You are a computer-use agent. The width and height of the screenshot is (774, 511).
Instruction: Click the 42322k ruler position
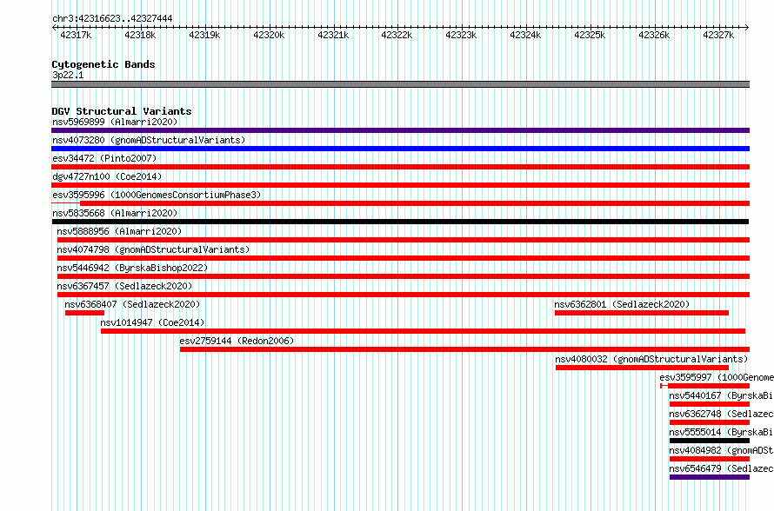[x=397, y=35]
